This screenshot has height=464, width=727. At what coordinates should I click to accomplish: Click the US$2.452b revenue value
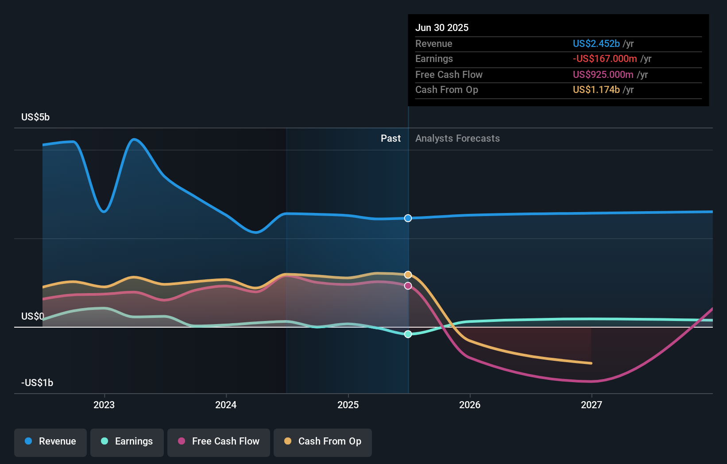(596, 43)
